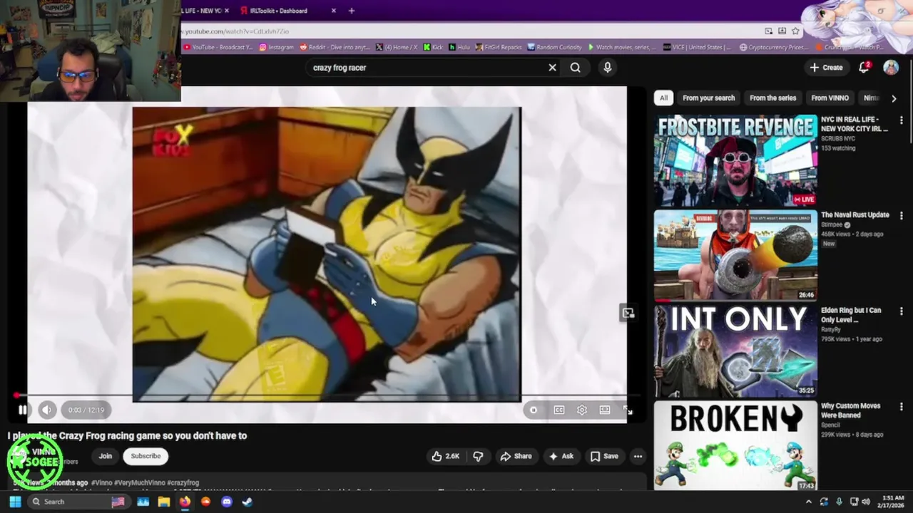Open the Reddit bookmark
Image resolution: width=913 pixels, height=513 pixels.
[335, 47]
